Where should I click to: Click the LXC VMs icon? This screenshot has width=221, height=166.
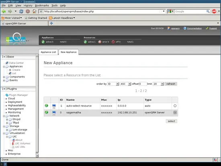(x=13, y=147)
